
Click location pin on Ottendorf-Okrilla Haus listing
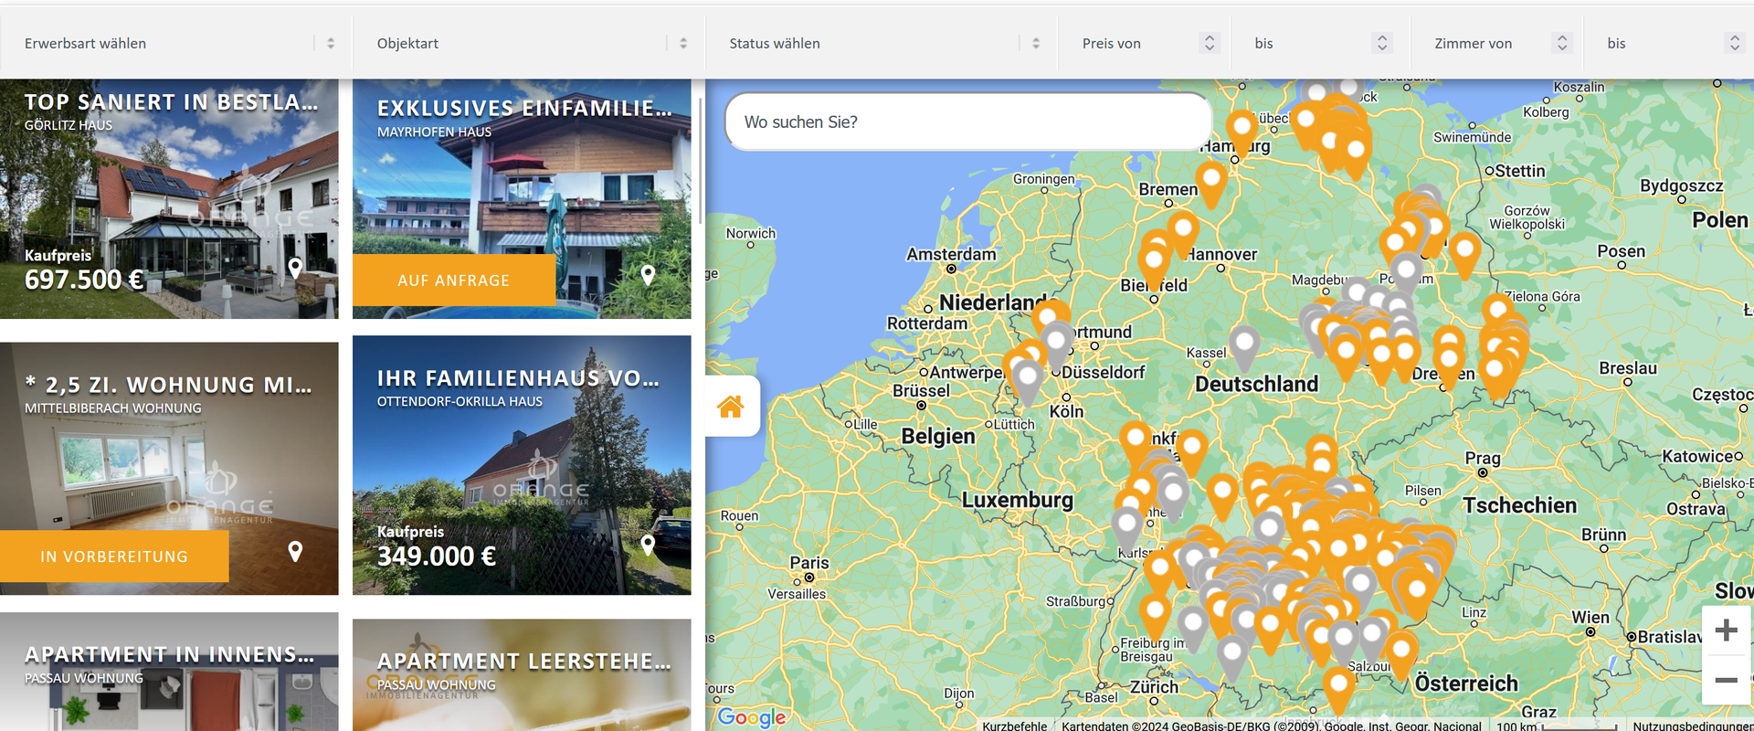pyautogui.click(x=648, y=545)
